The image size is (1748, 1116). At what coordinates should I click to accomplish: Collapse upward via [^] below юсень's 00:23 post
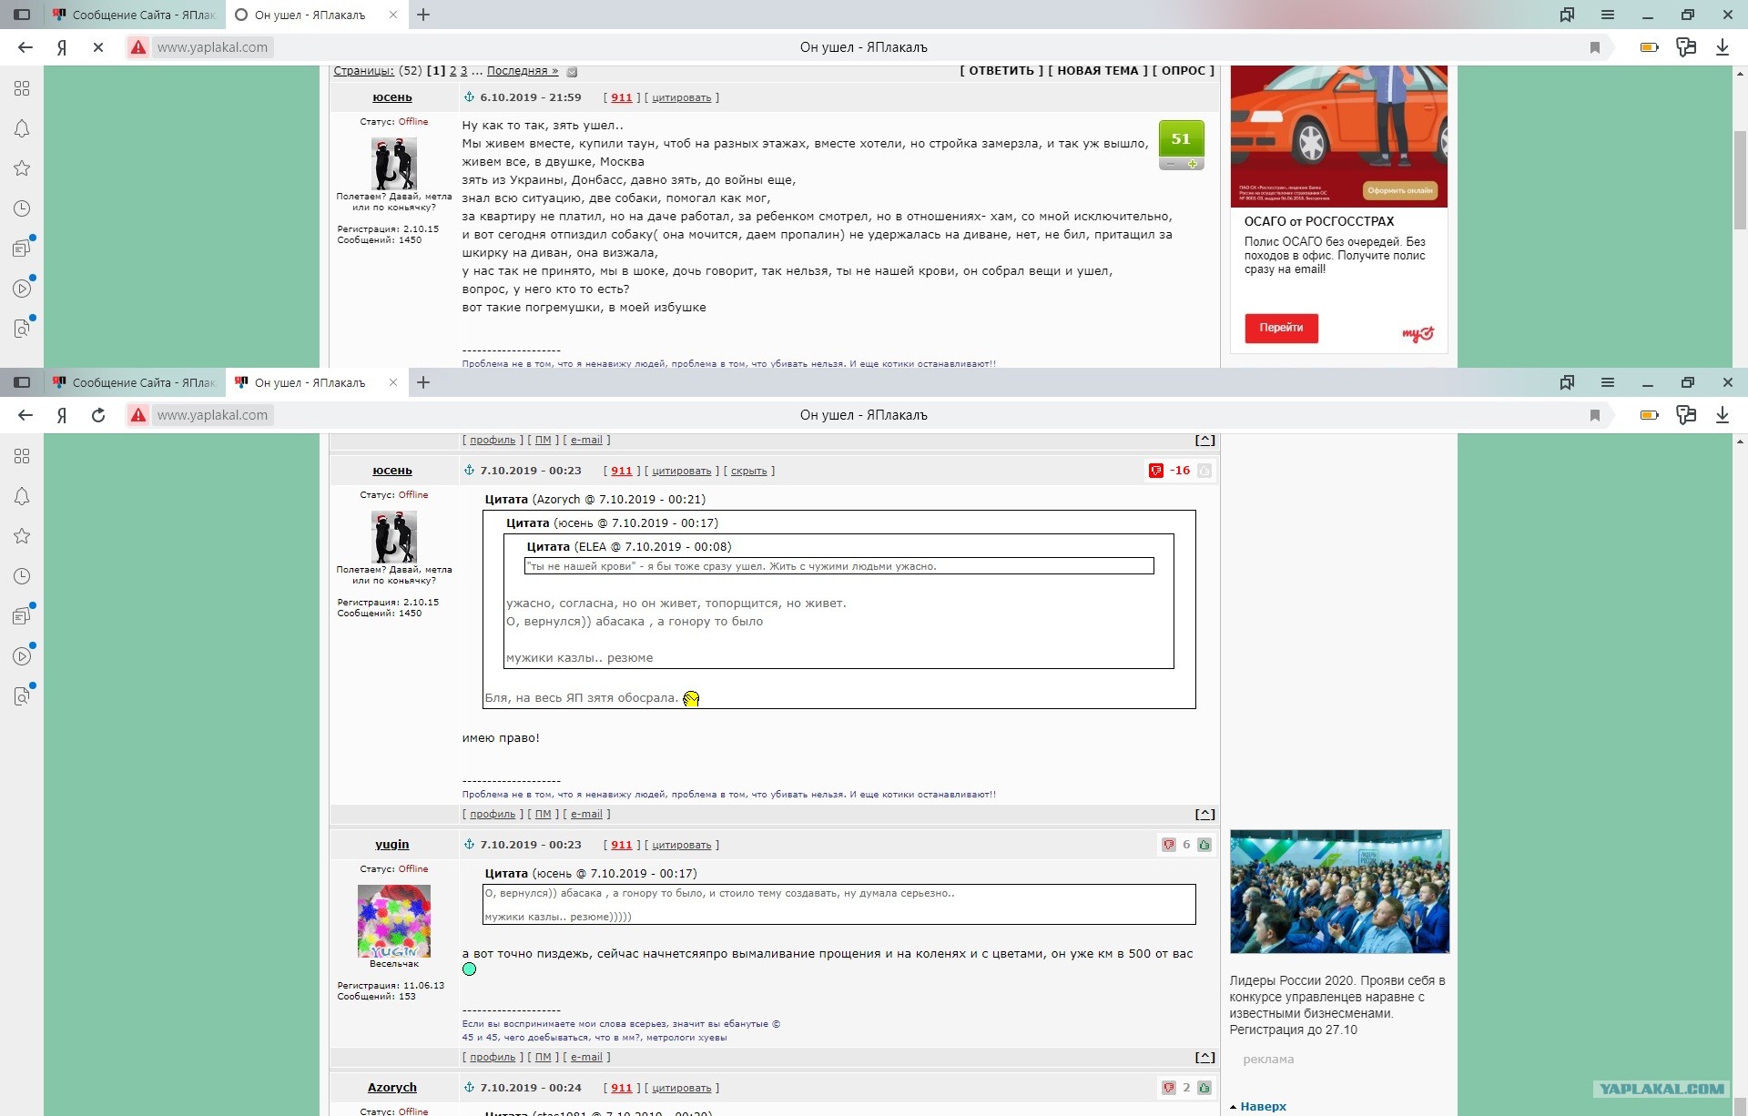(1204, 814)
